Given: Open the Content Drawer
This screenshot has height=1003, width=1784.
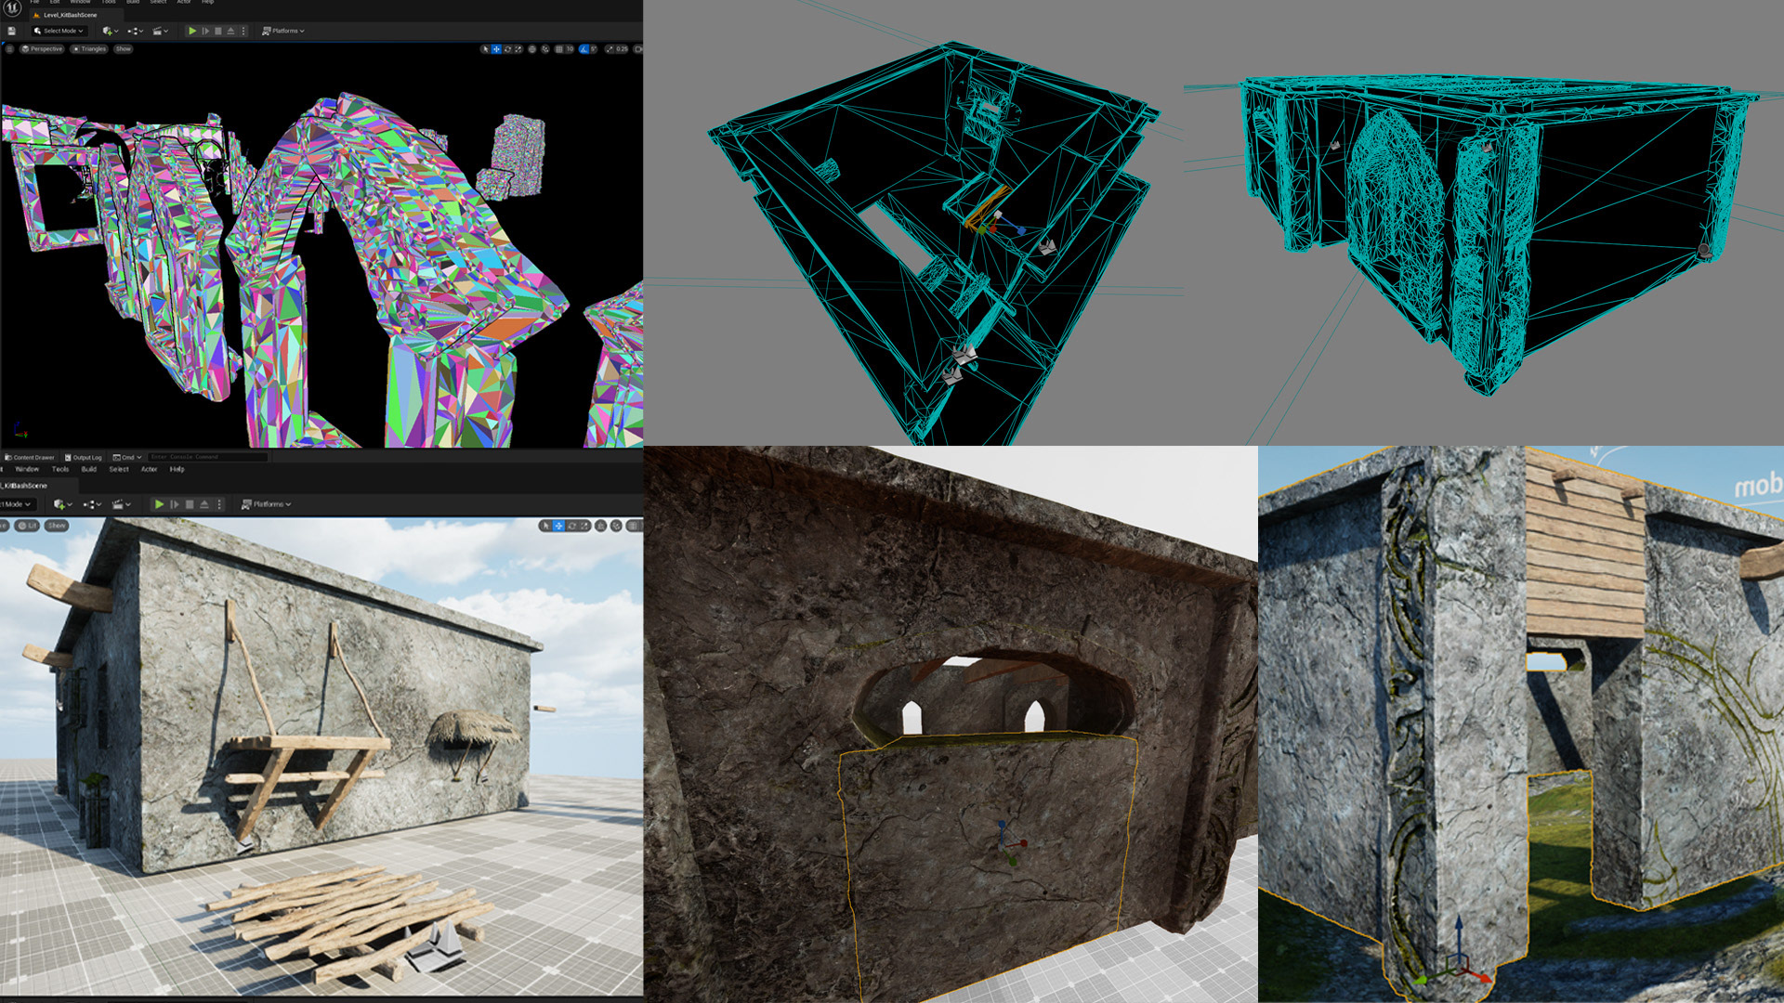Looking at the screenshot, I should coord(30,457).
